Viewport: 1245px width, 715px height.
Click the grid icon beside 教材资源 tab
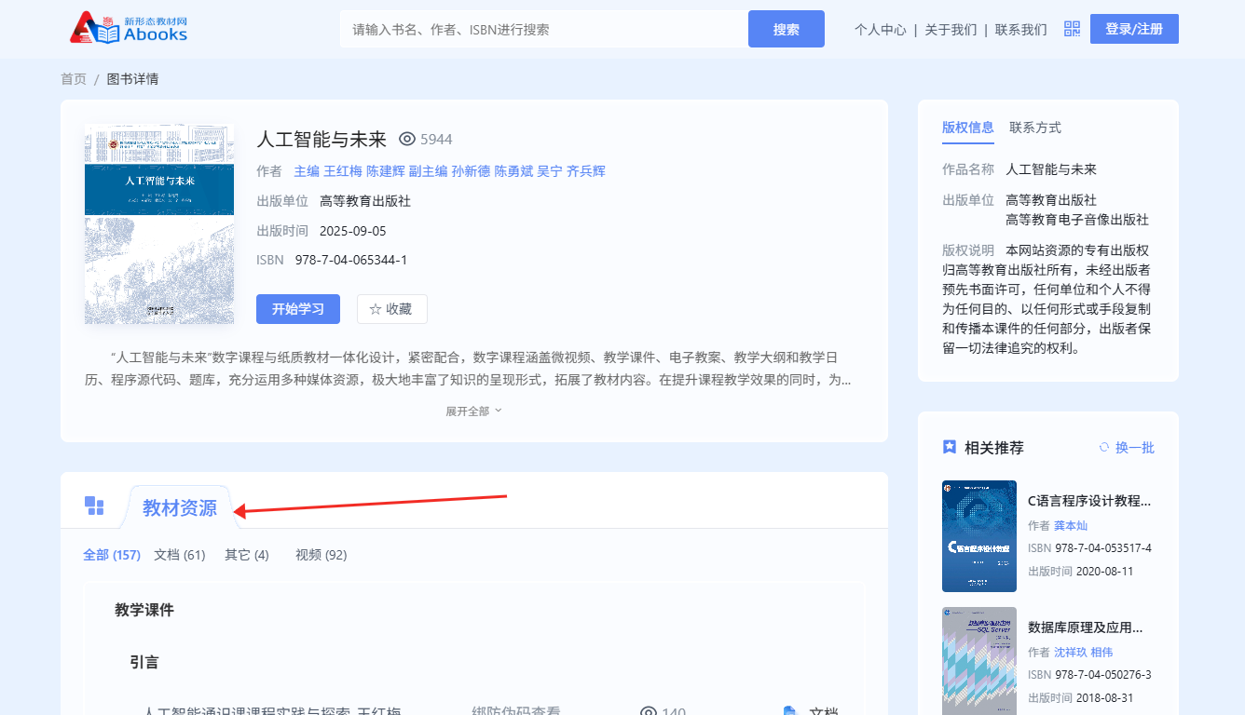pos(94,506)
